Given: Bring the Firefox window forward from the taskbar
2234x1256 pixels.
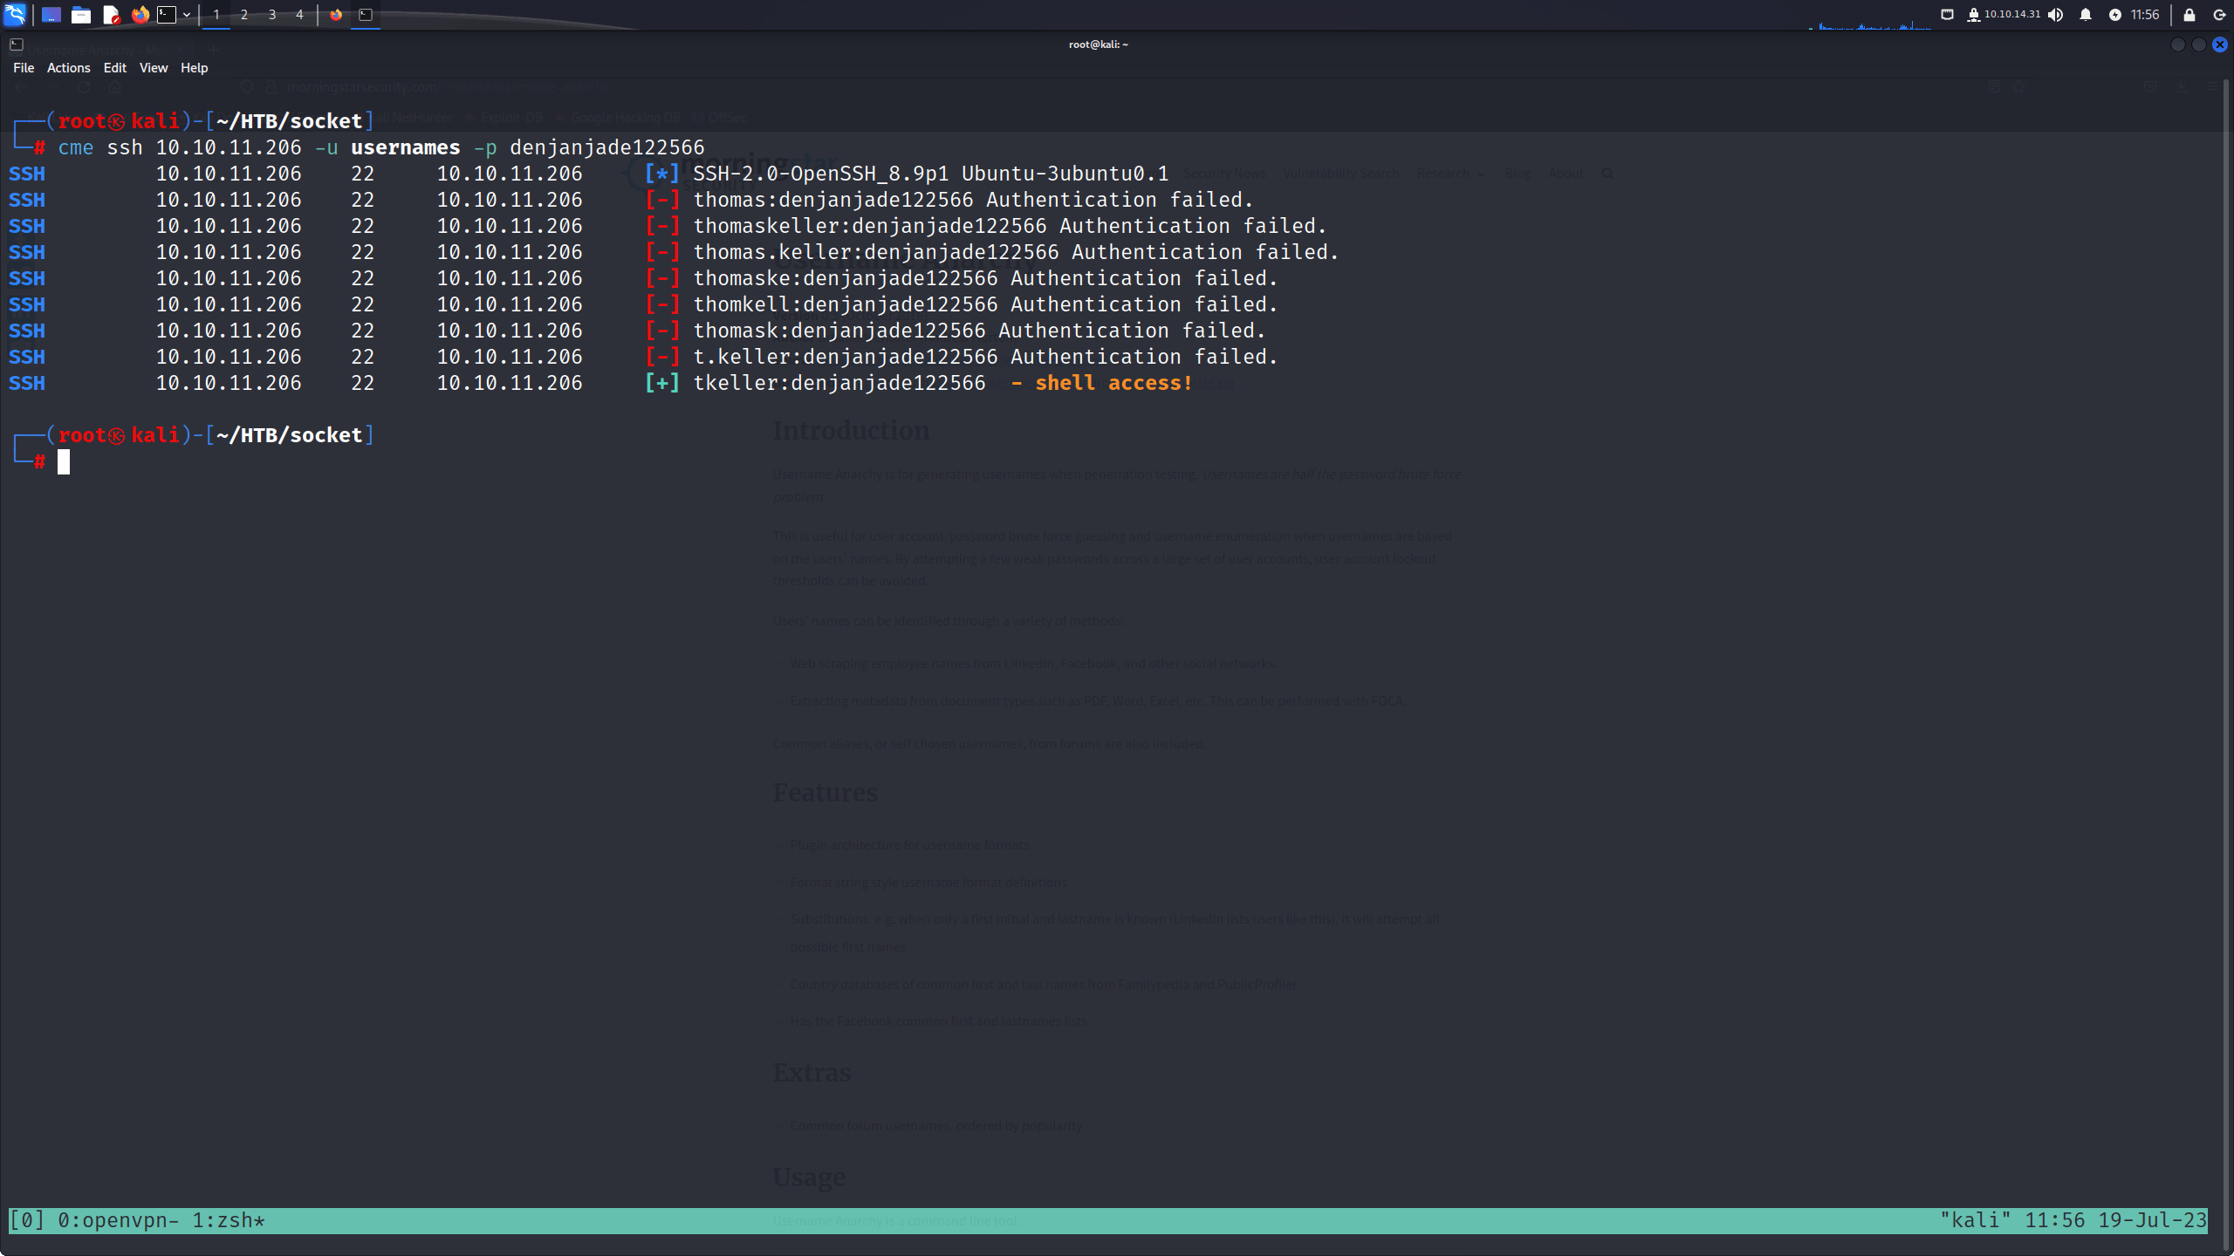Looking at the screenshot, I should pyautogui.click(x=336, y=15).
